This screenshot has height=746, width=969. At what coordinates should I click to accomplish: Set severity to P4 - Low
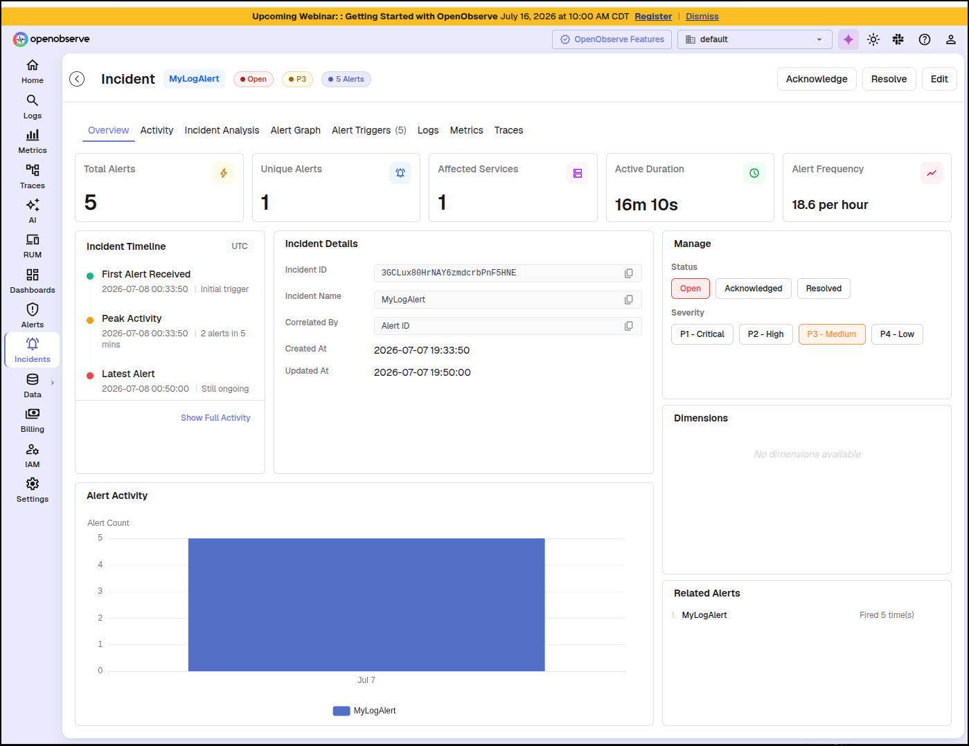[897, 334]
